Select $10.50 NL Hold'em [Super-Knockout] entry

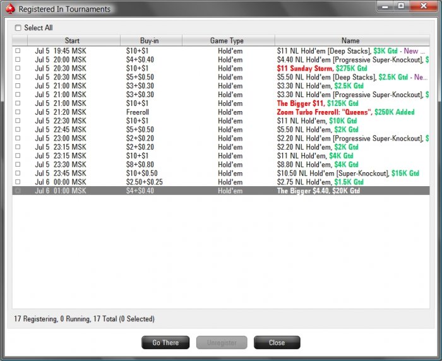pos(348,173)
